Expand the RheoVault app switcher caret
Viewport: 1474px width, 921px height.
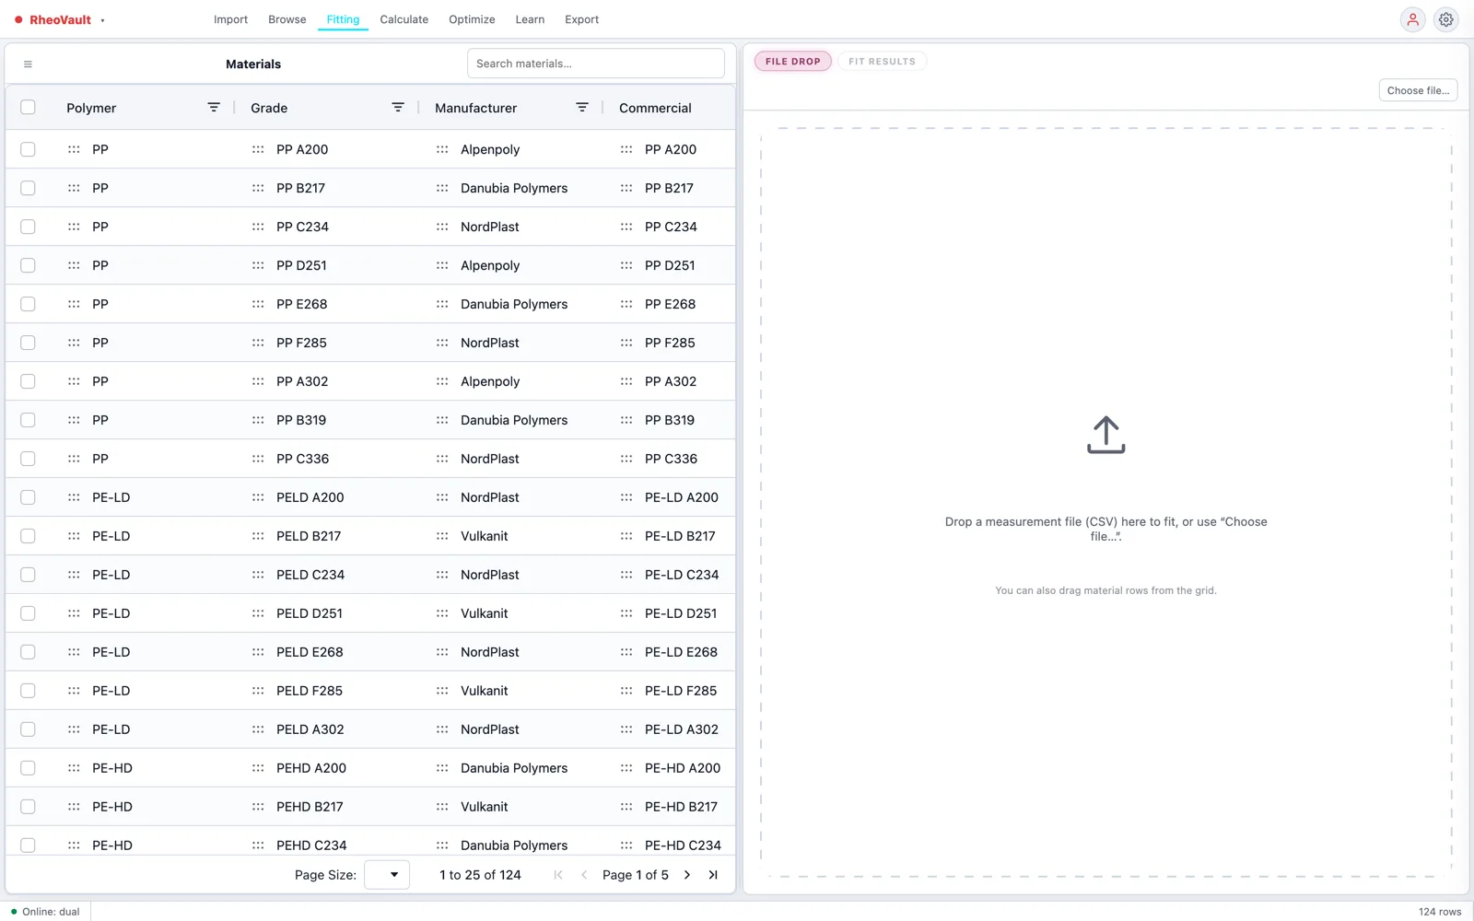point(102,20)
